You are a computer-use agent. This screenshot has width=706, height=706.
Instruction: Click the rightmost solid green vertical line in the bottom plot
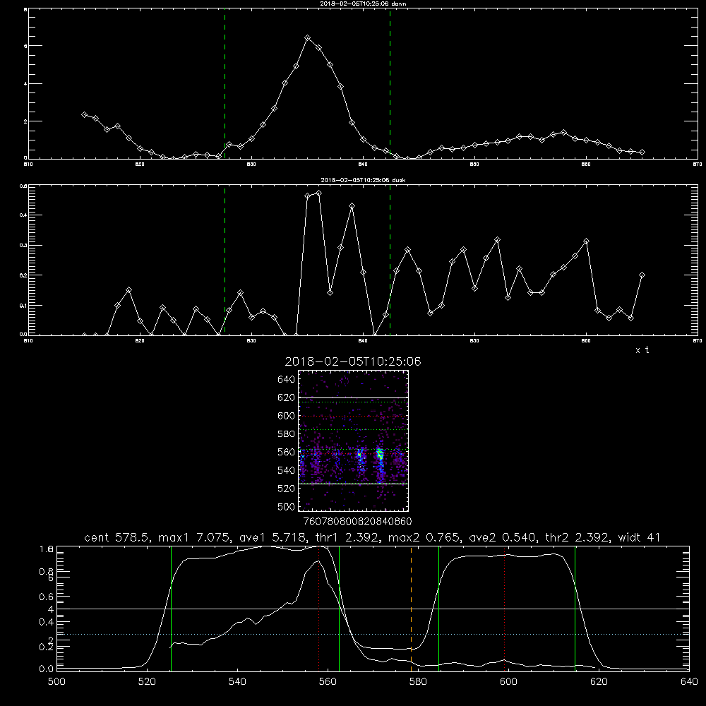575,609
